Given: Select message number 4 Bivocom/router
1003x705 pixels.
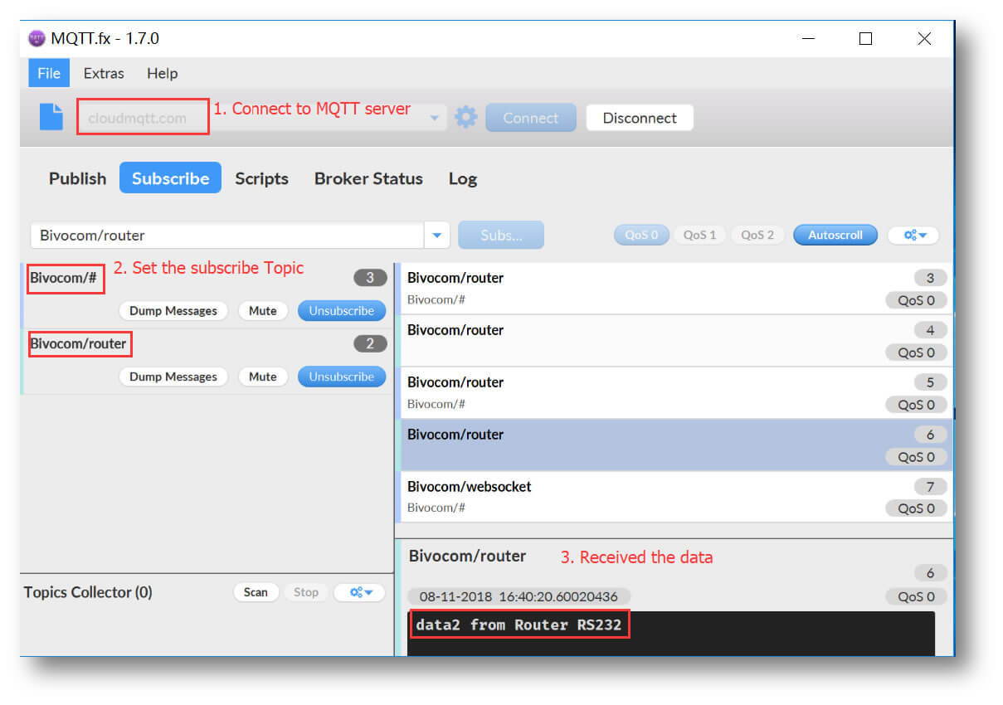Looking at the screenshot, I should click(675, 341).
